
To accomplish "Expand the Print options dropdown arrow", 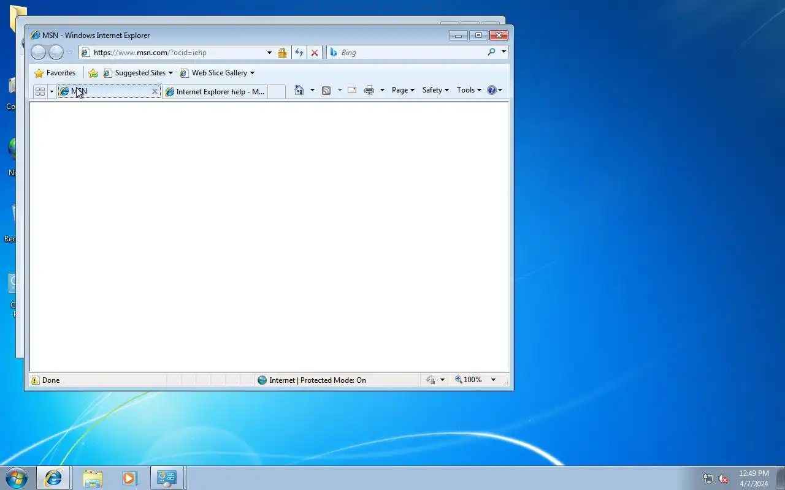I will tap(382, 90).
